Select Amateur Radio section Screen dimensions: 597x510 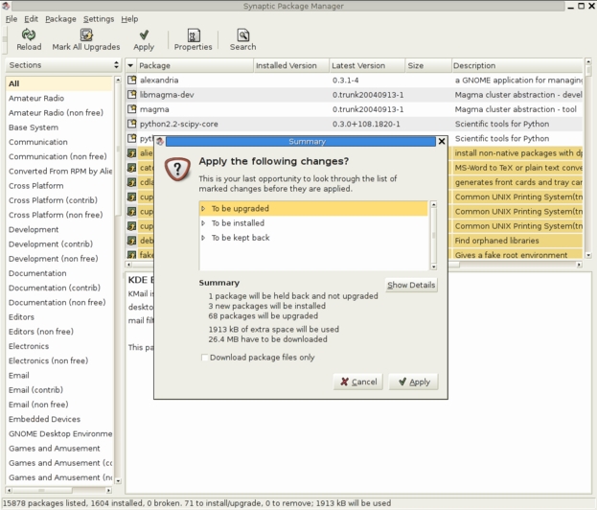coord(35,98)
